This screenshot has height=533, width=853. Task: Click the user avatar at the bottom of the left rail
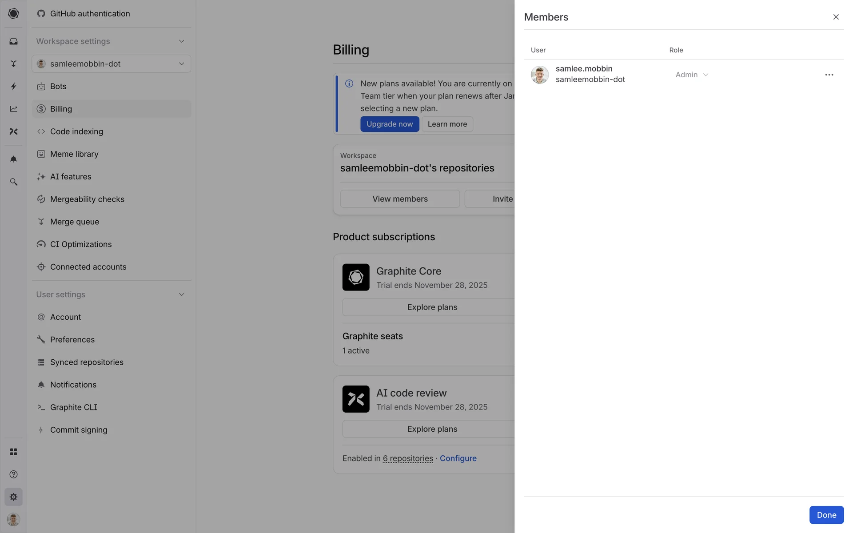point(13,519)
